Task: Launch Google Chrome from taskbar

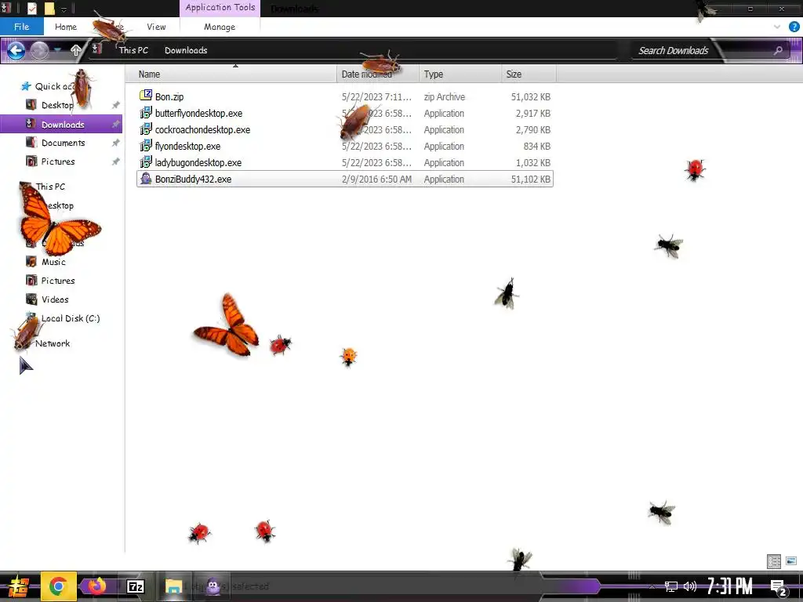Action: pyautogui.click(x=58, y=586)
